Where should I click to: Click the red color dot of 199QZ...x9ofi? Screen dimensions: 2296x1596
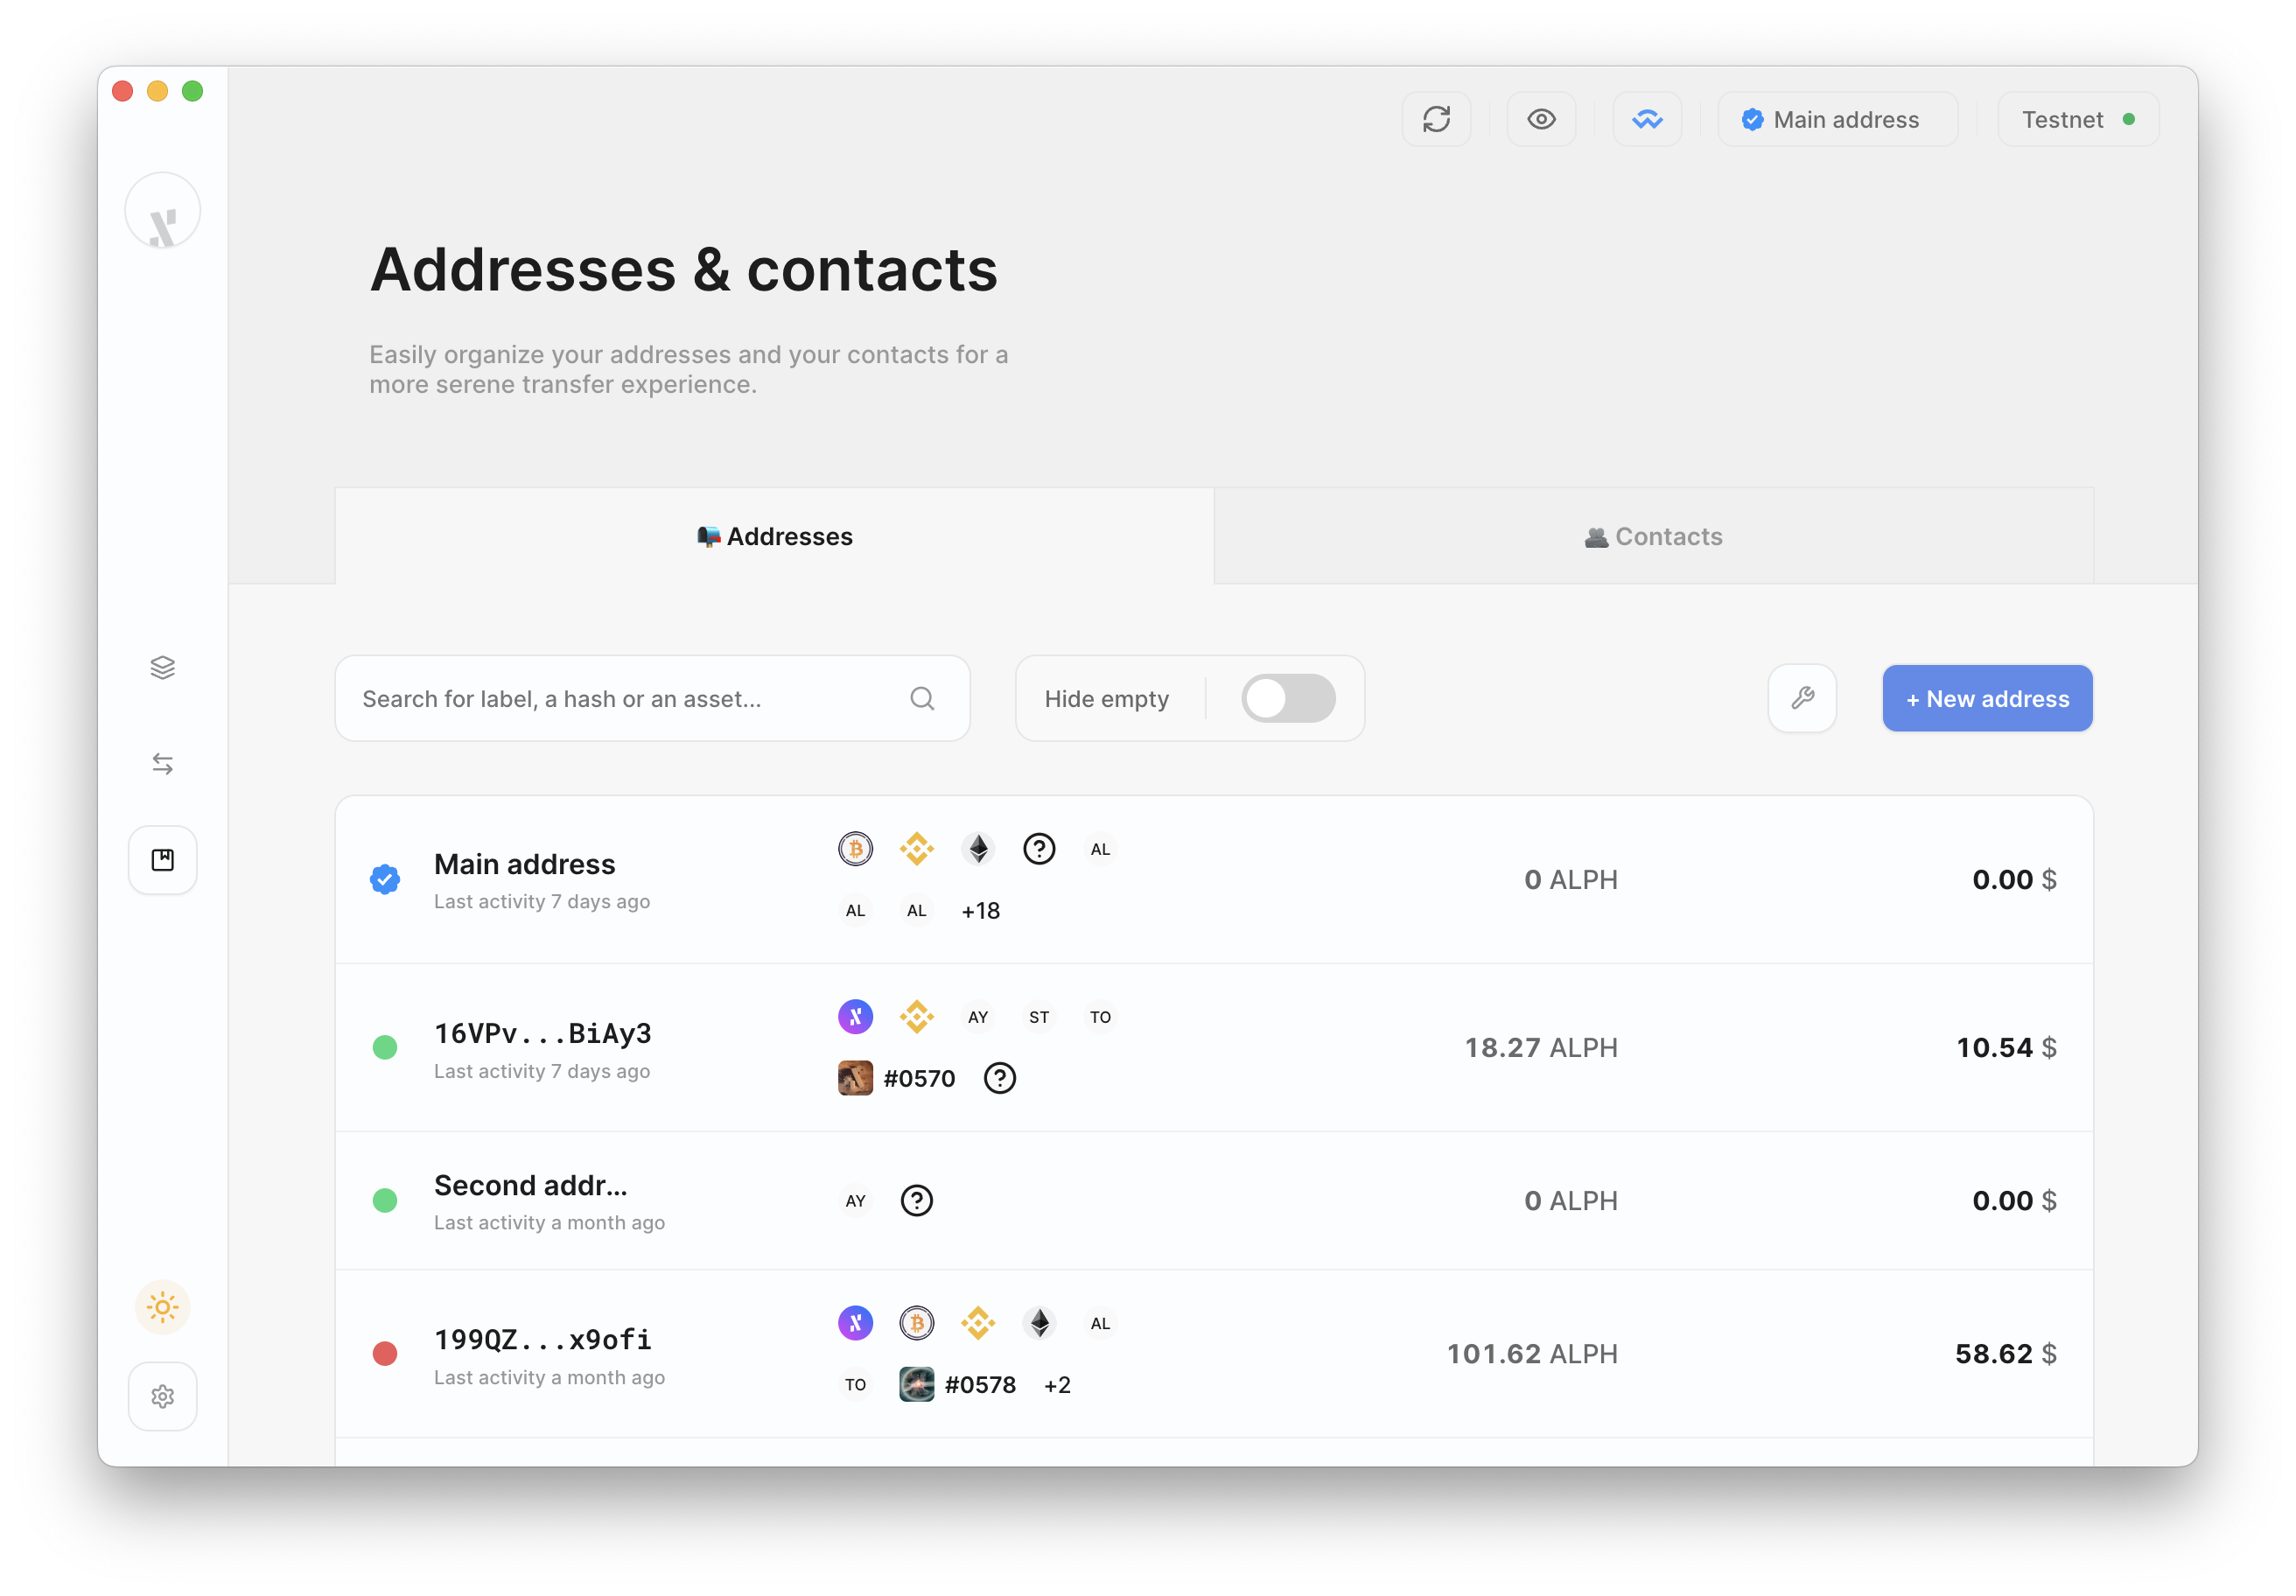(x=385, y=1354)
